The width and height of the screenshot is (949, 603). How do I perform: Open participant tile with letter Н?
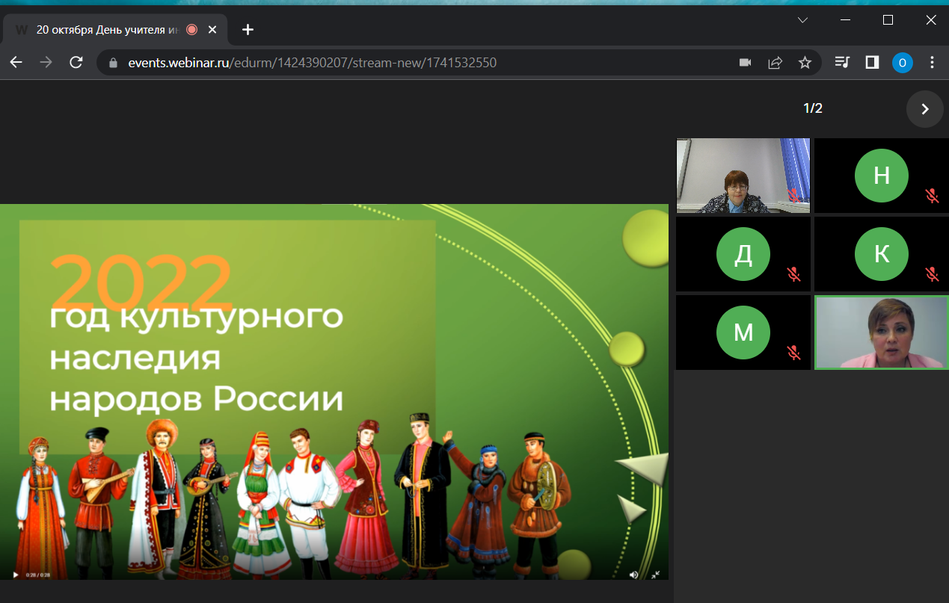882,175
